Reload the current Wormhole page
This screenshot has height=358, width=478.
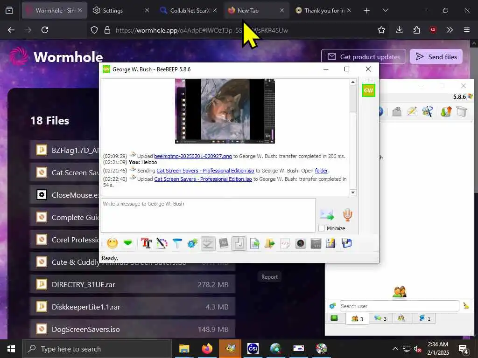(x=45, y=30)
